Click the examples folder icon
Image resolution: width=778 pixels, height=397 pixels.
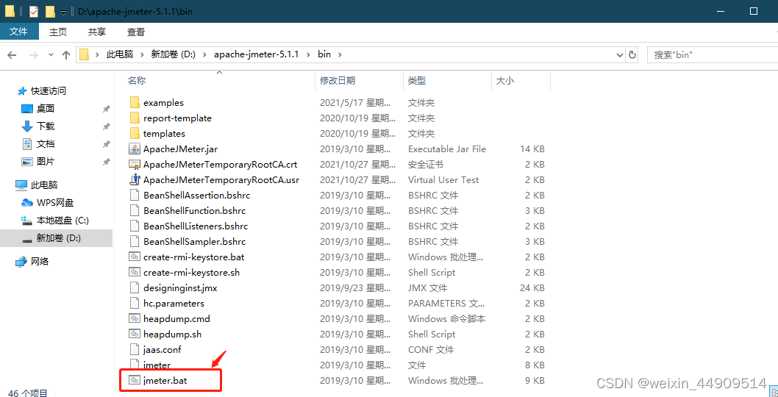(x=135, y=103)
